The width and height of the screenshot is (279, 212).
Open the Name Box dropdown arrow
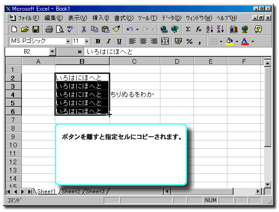click(x=52, y=52)
